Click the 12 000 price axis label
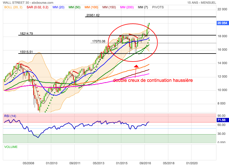 (222, 76)
